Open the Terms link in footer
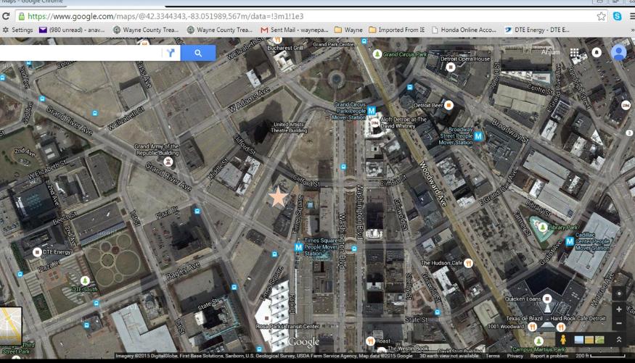The image size is (635, 363). (x=493, y=356)
